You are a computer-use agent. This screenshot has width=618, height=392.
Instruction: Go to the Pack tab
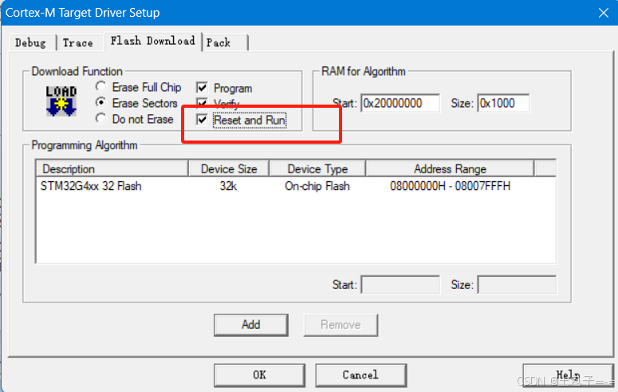coord(218,42)
